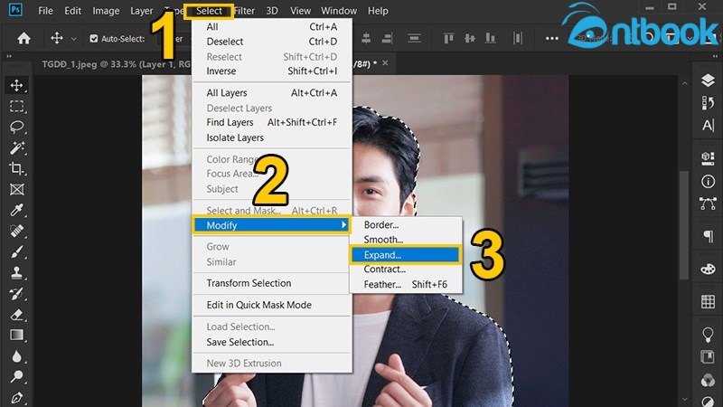The image size is (723, 407).
Task: Select the Rectangular Marquee tool
Action: tap(17, 107)
